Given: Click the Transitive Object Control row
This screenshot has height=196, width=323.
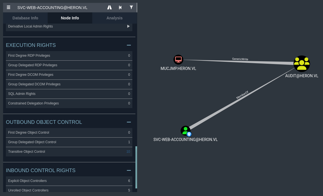Looking at the screenshot, I should tap(69, 152).
